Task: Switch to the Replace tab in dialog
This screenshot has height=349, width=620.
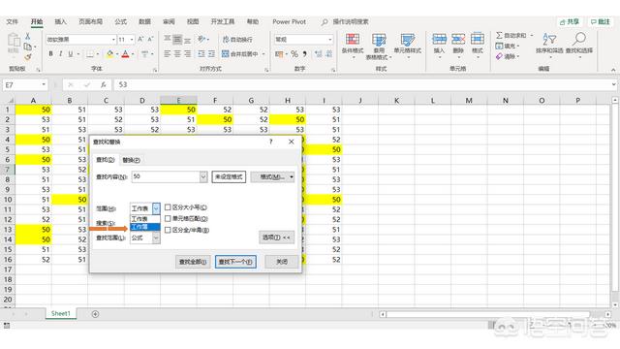Action: [x=132, y=160]
